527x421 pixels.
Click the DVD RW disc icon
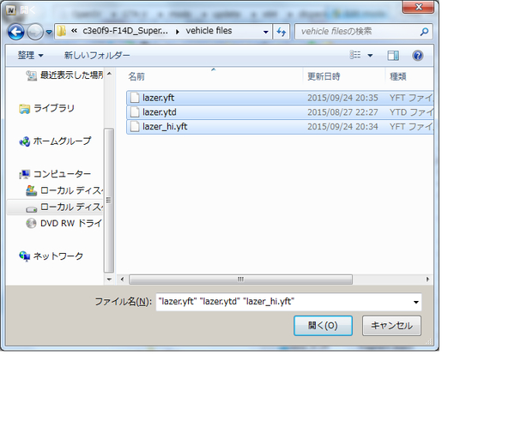tap(31, 223)
